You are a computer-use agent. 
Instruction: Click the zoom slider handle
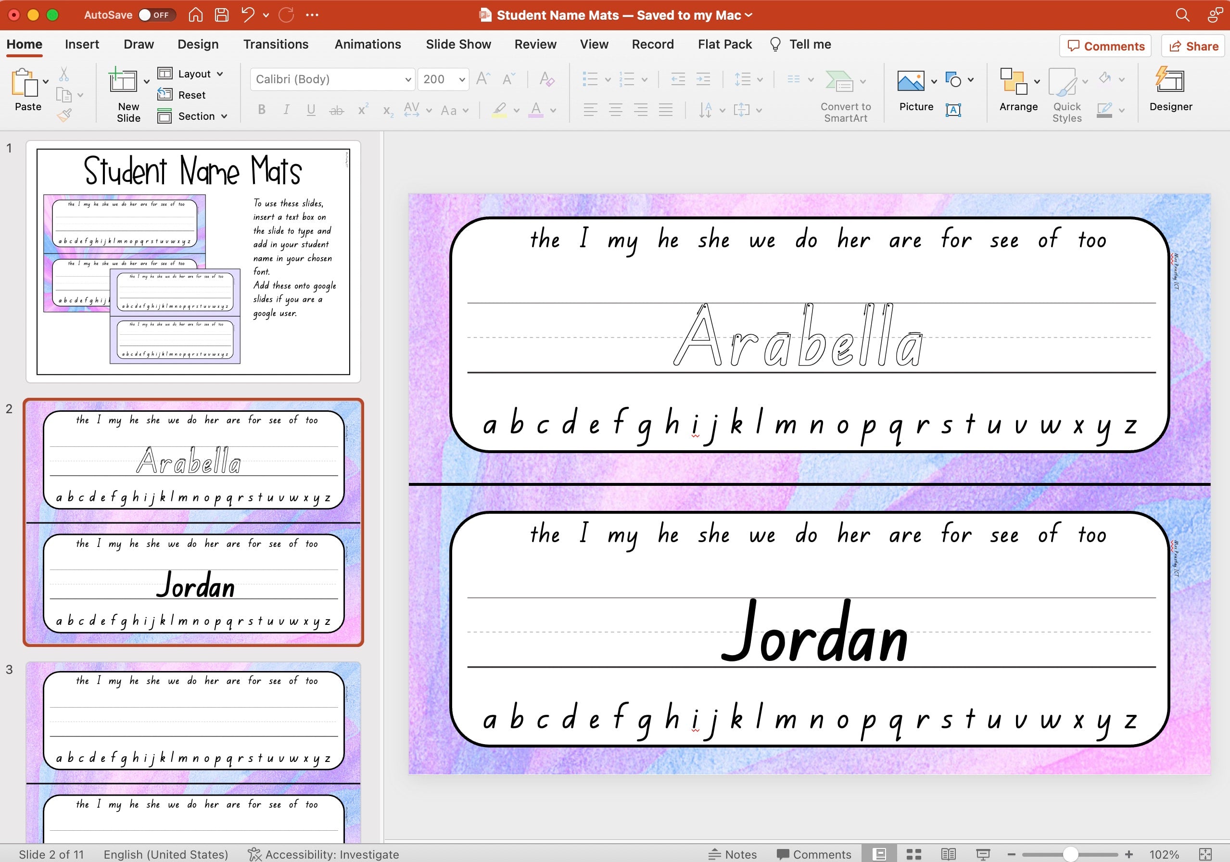tap(1070, 854)
